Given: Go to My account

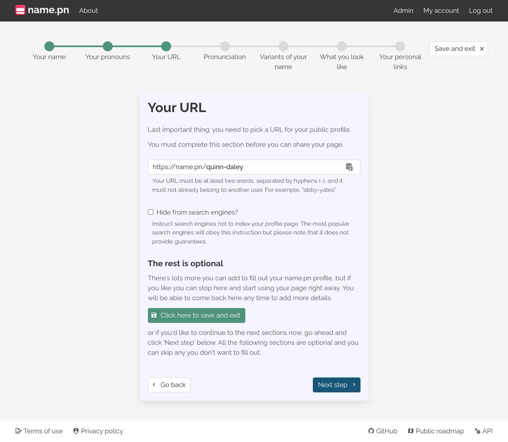Looking at the screenshot, I should 441,11.
